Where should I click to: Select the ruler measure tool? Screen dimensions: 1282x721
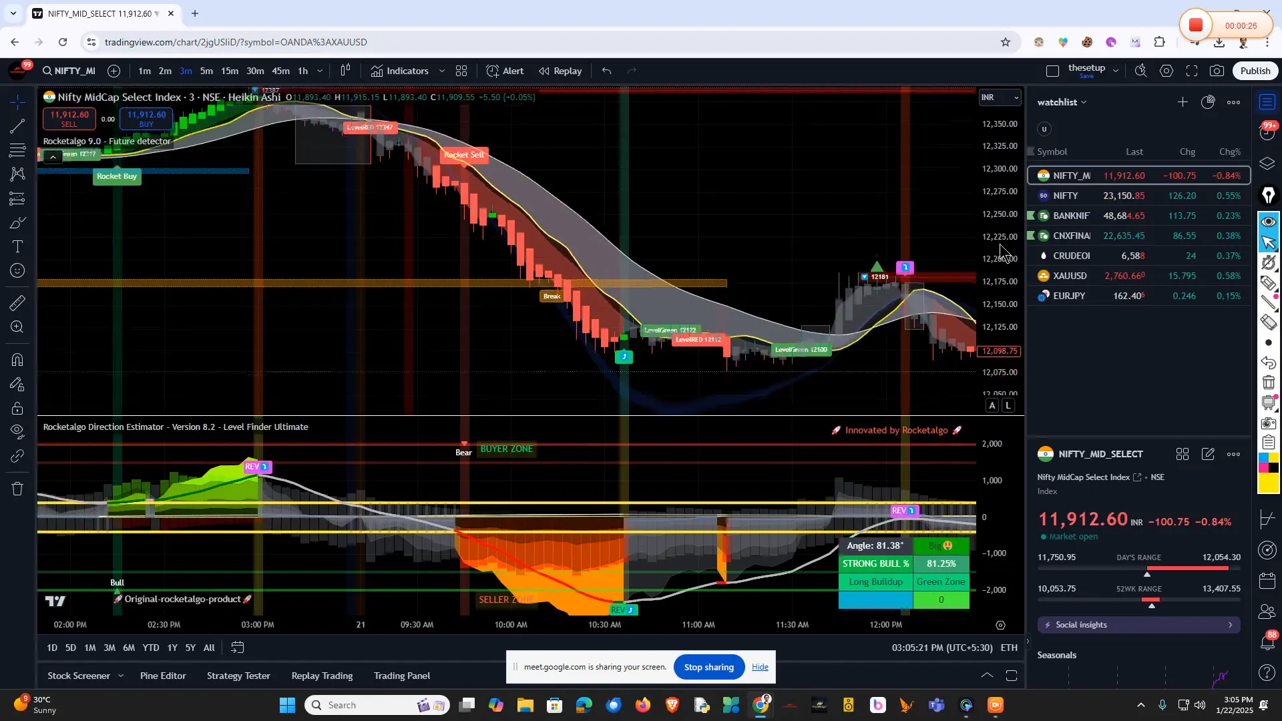pos(18,303)
